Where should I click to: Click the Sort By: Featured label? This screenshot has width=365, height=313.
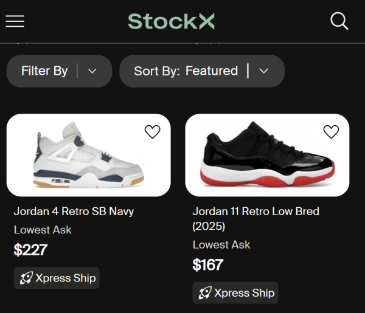tap(186, 71)
